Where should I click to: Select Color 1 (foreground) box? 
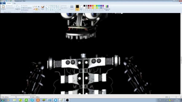pos(77,8)
